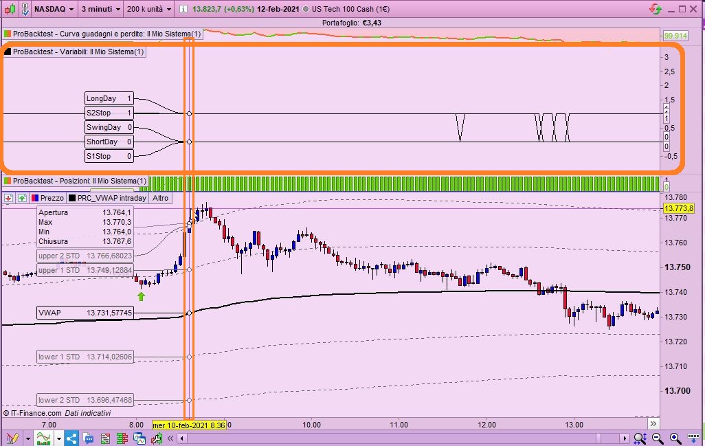This screenshot has height=446, width=705.
Task: Click the Apertura 13.764,1 row
Action: (85, 212)
